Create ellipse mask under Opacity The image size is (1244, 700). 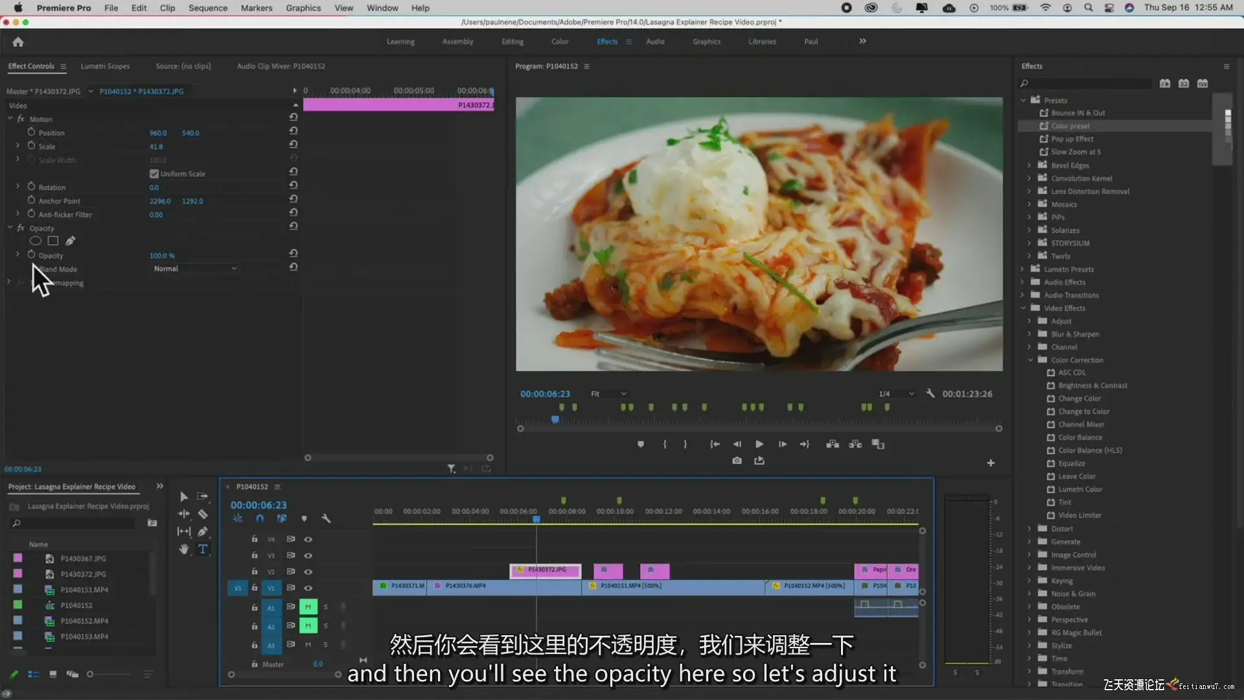pyautogui.click(x=36, y=241)
